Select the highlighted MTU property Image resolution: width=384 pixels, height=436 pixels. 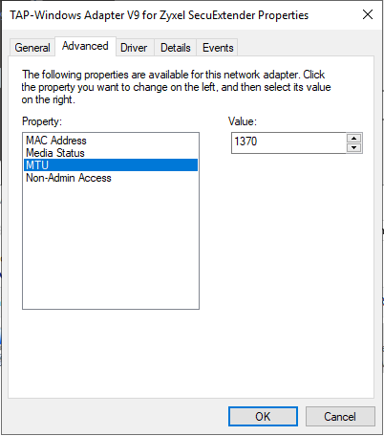tap(111, 165)
